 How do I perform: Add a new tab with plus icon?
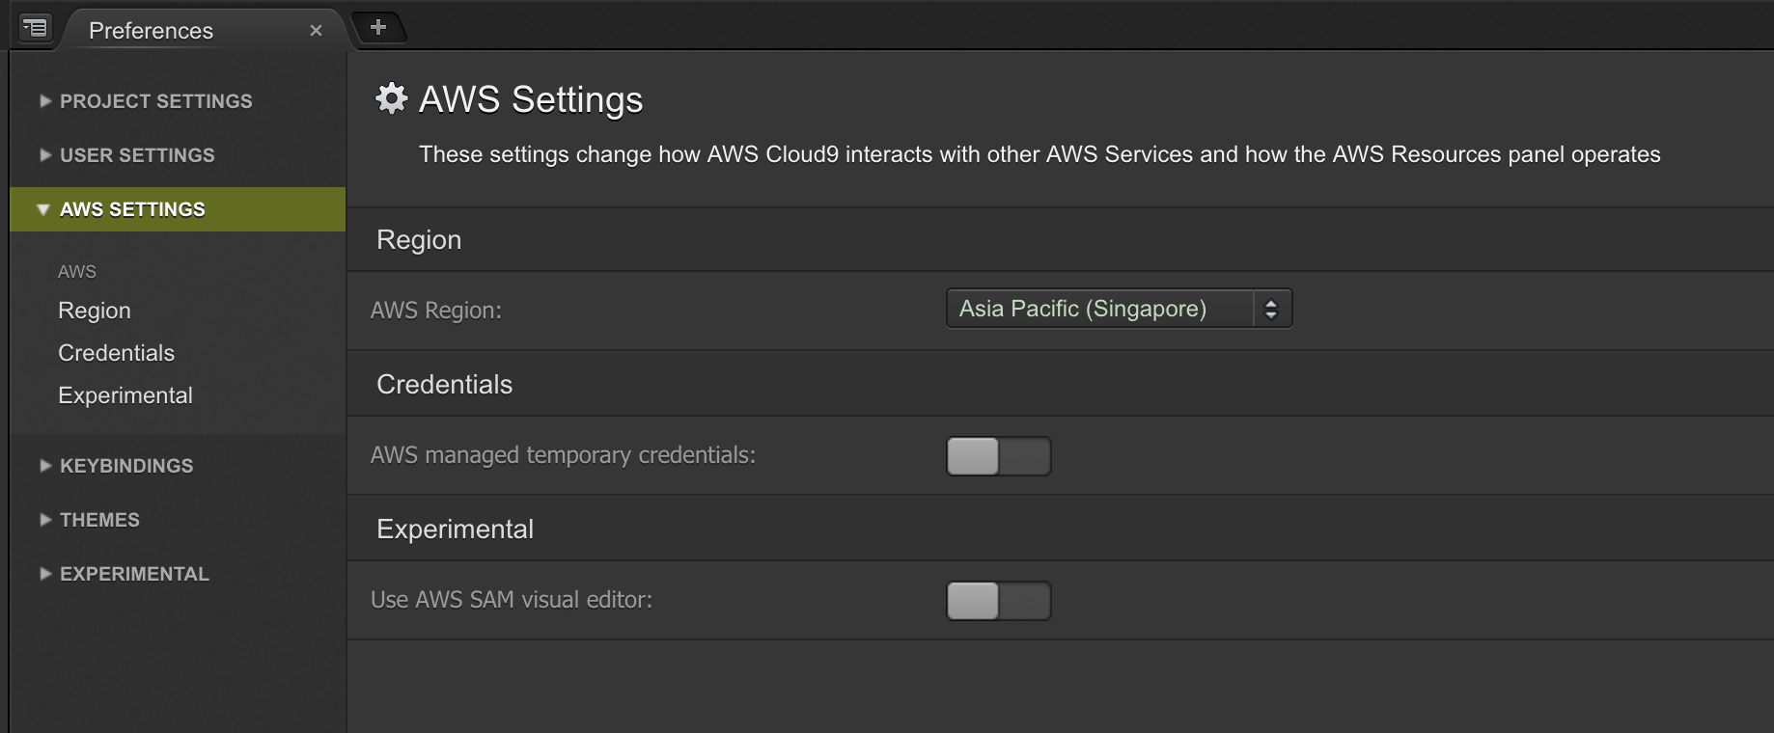point(378,27)
